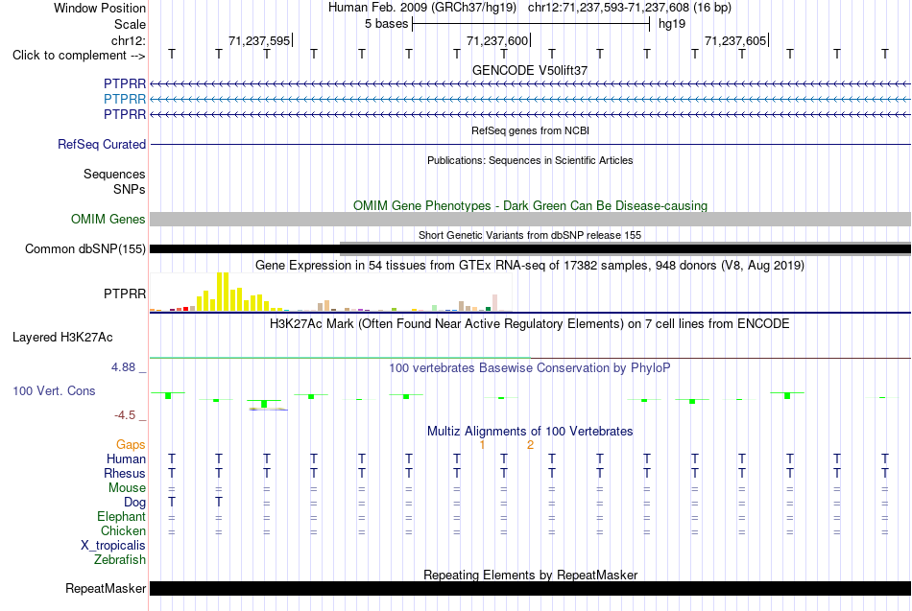
Task: Click the '100 vertebrates Basewise Conservation by PhyloP' title
Action: [530, 368]
